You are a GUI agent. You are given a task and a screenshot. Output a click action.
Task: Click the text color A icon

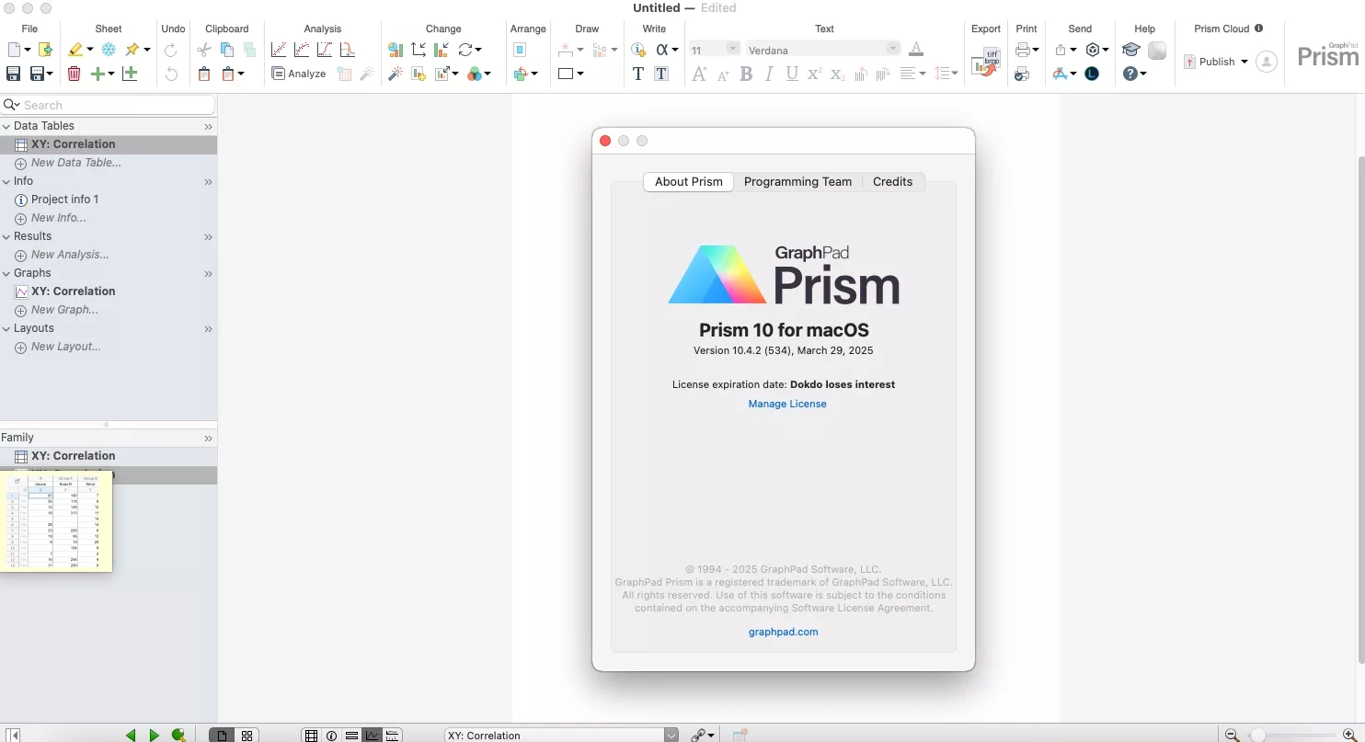tap(915, 49)
